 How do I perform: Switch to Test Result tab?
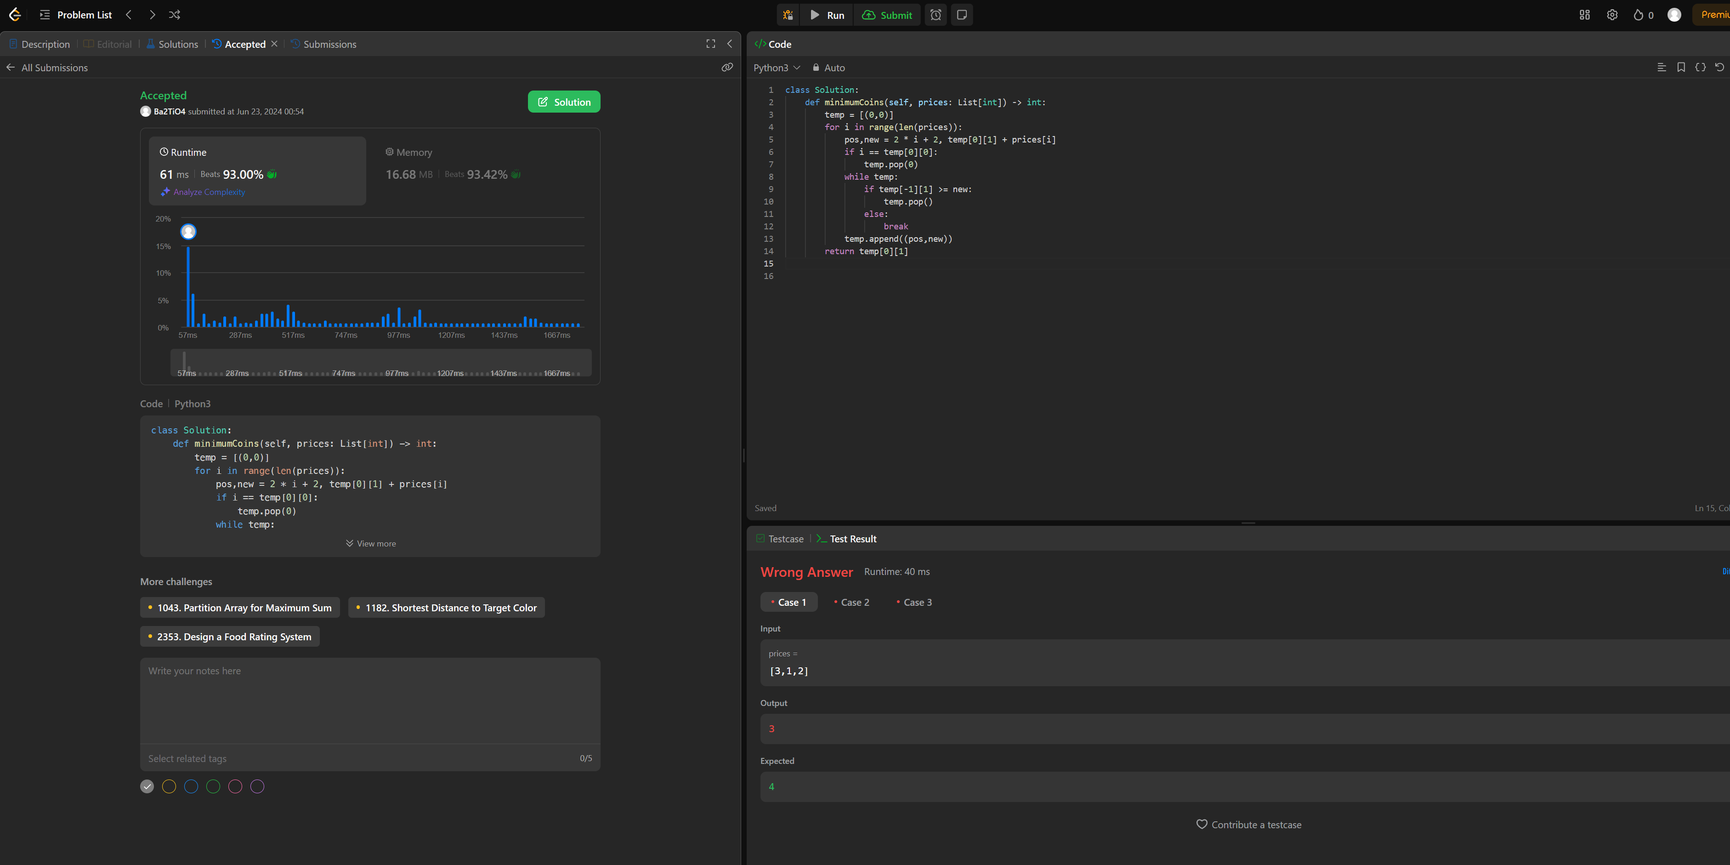pyautogui.click(x=846, y=539)
